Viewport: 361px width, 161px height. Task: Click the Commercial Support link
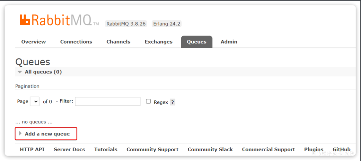(268, 150)
